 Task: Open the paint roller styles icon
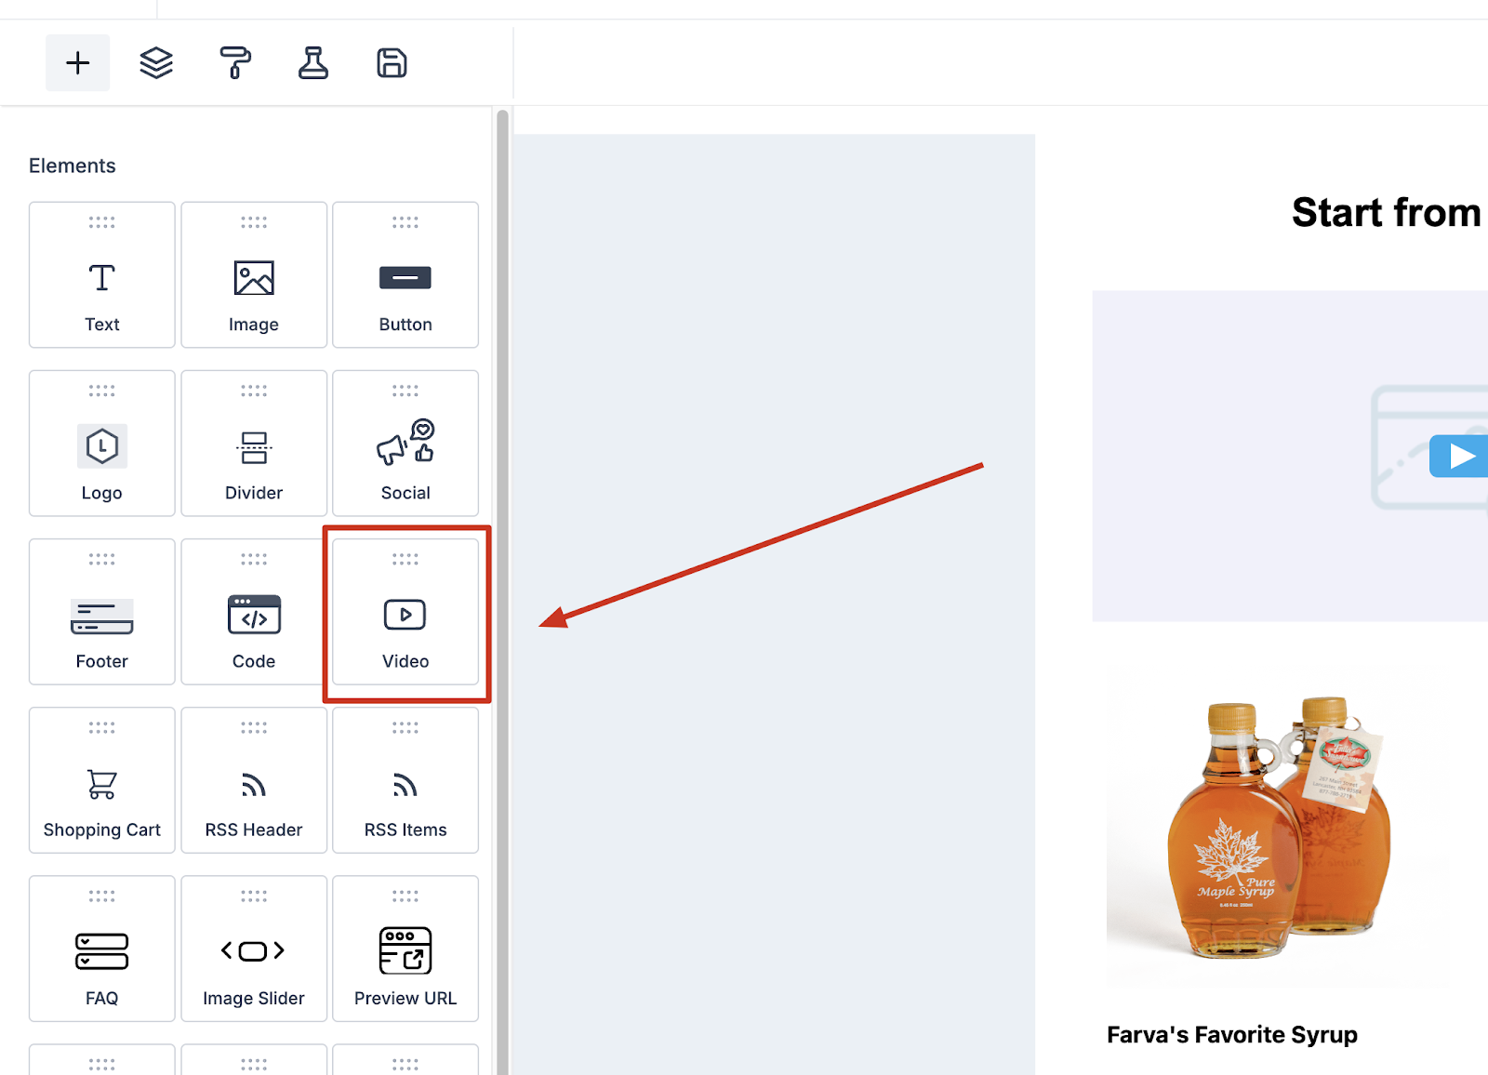click(x=235, y=63)
